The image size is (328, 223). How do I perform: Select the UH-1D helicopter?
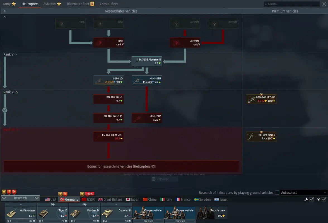tap(108, 80)
